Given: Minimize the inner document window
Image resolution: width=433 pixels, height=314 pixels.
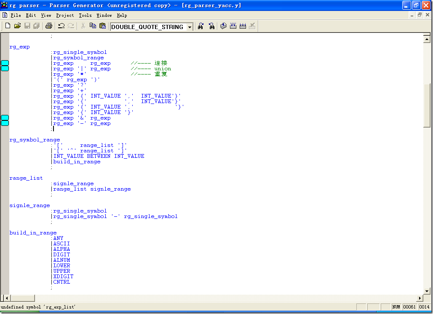Looking at the screenshot, I should [412, 15].
